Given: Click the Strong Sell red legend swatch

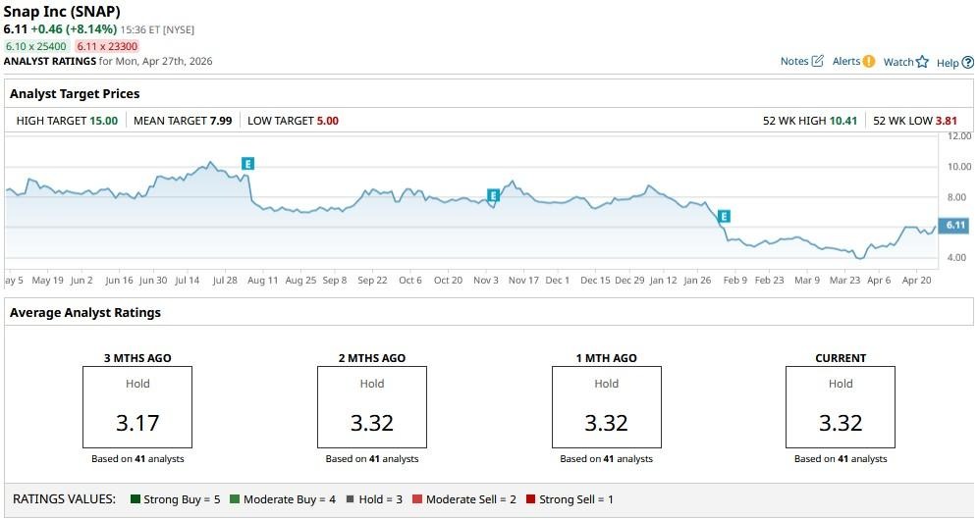Looking at the screenshot, I should 531,498.
